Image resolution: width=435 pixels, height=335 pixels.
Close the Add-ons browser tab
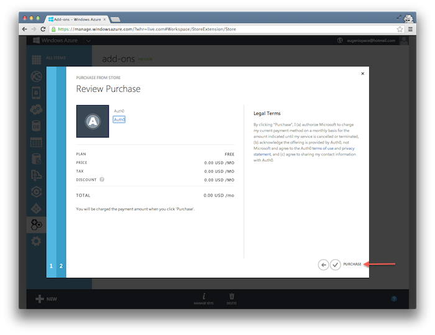tap(104, 19)
